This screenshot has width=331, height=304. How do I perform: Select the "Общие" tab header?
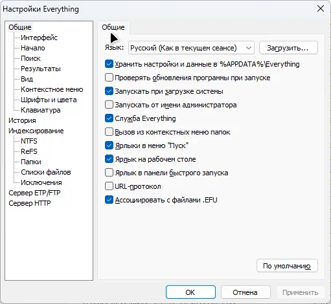tap(113, 27)
